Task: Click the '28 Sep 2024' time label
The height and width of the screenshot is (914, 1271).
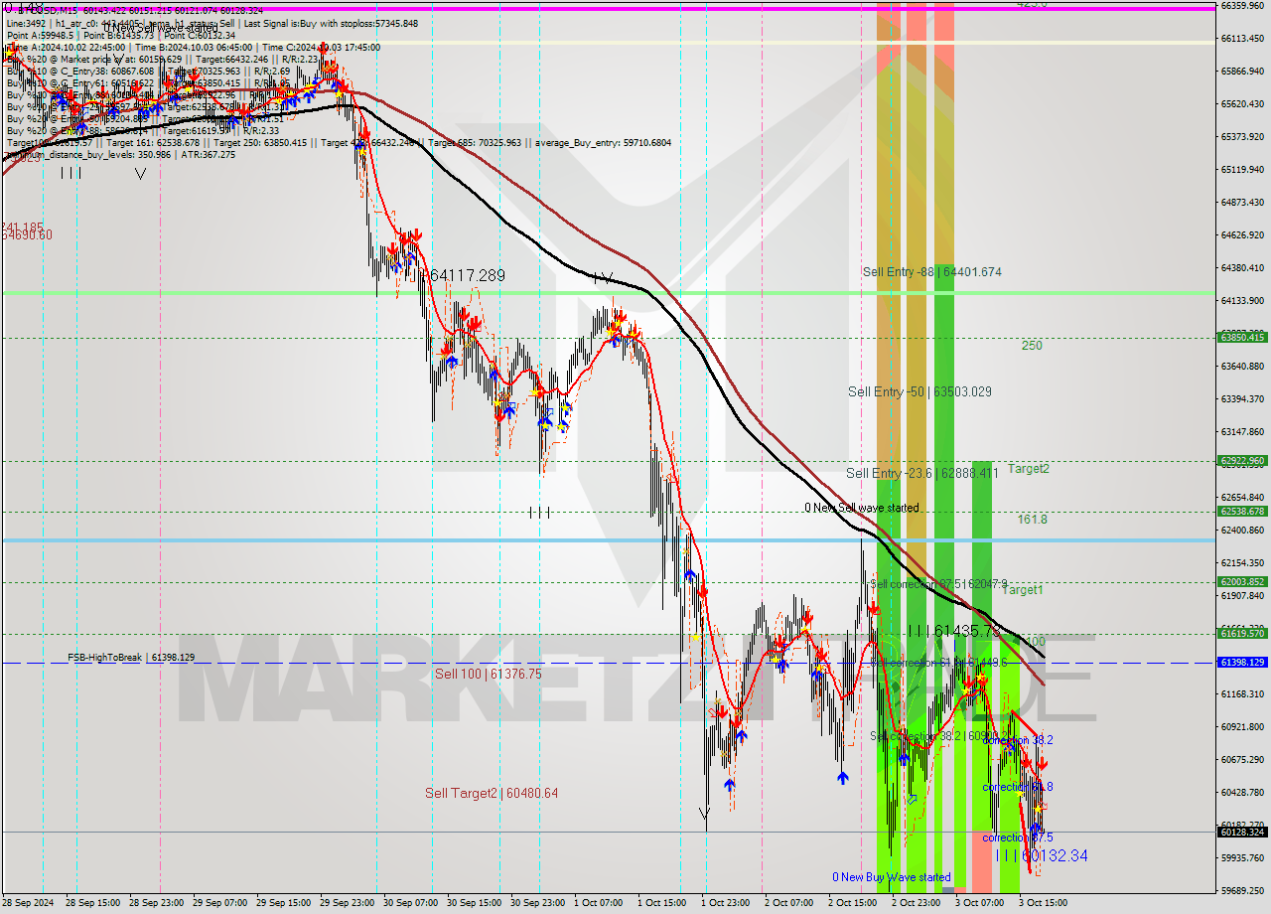Action: [28, 903]
